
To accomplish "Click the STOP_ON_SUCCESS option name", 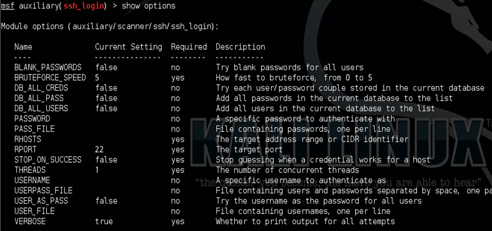I will 48,160.
